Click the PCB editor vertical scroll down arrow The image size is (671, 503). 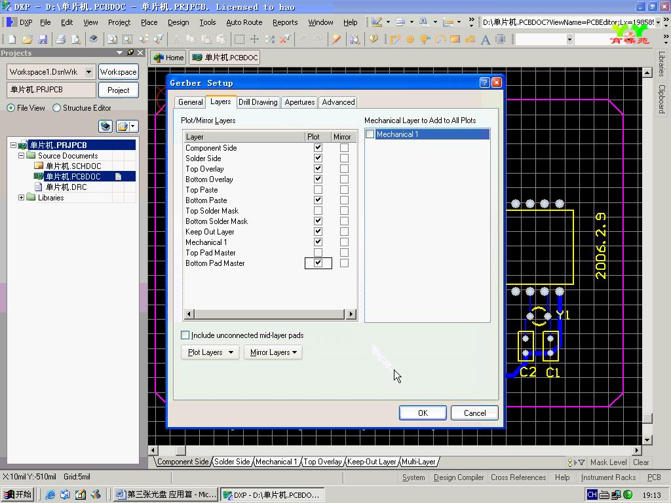pyautogui.click(x=647, y=440)
